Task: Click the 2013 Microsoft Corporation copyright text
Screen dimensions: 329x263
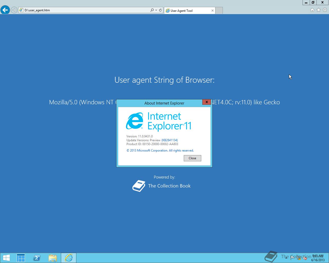Action: pyautogui.click(x=160, y=151)
